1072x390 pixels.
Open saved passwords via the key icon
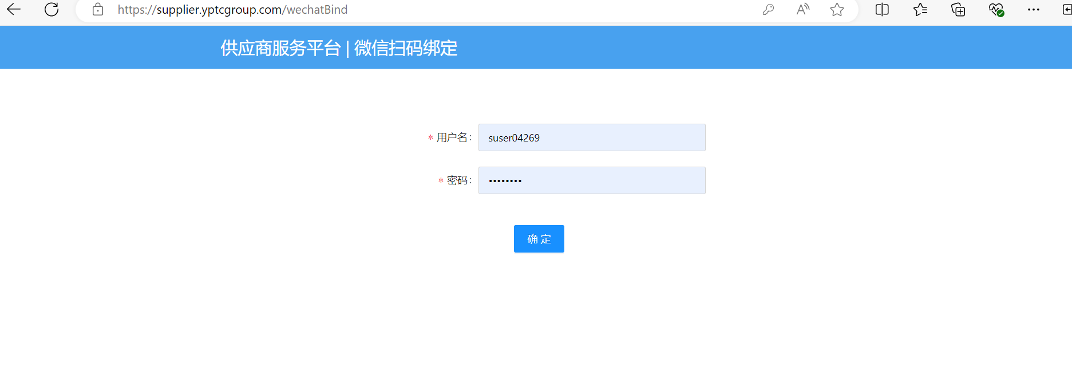[x=768, y=9]
